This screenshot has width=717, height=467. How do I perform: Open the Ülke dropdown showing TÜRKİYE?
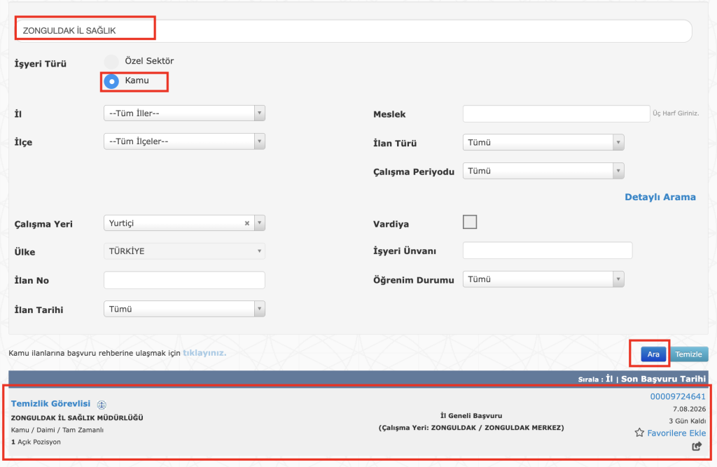click(x=184, y=251)
